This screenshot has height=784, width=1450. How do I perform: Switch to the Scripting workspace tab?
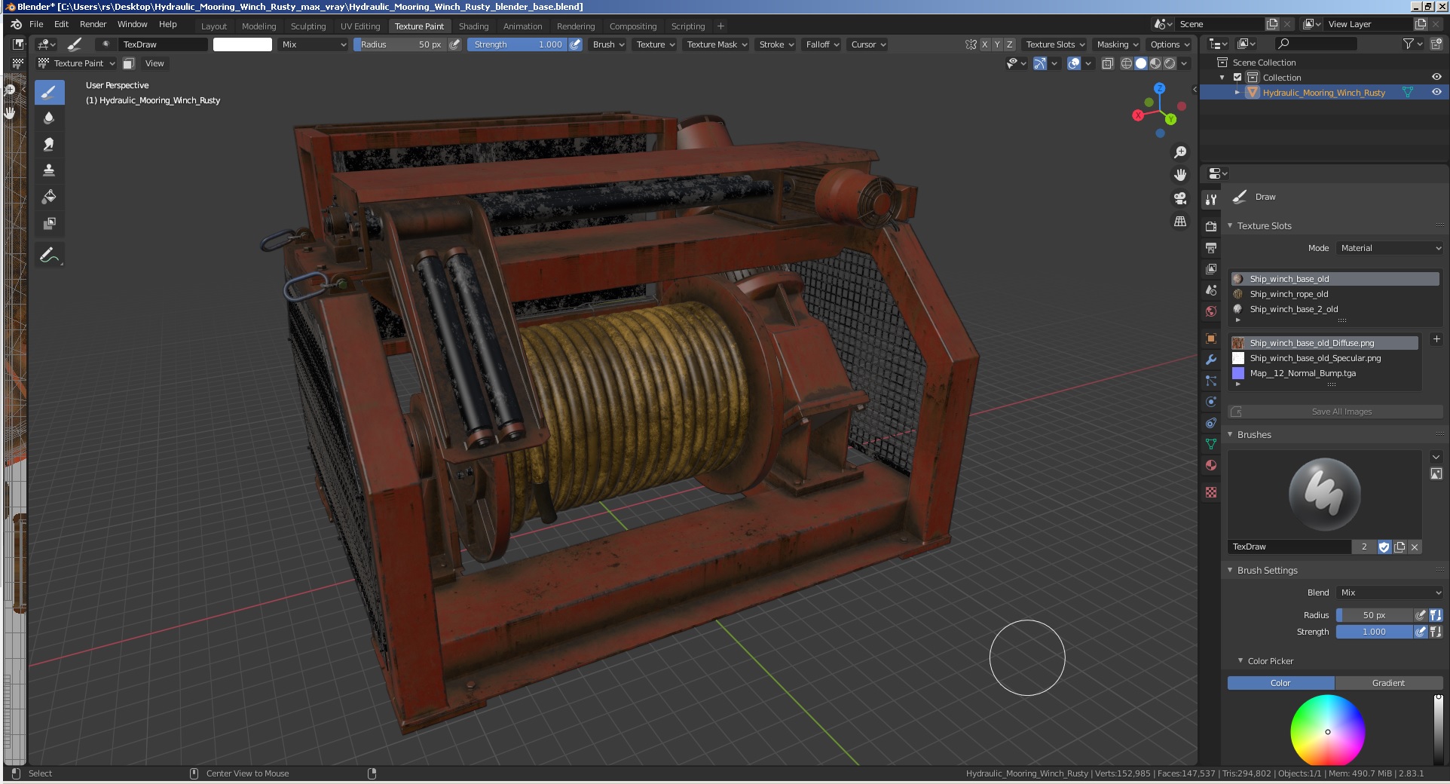[688, 26]
